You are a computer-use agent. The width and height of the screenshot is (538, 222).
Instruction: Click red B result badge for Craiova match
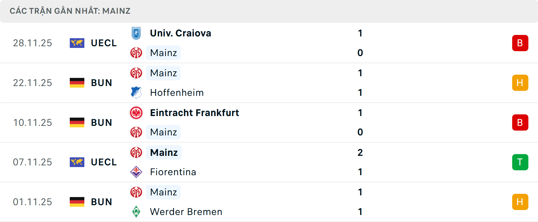[x=520, y=43]
